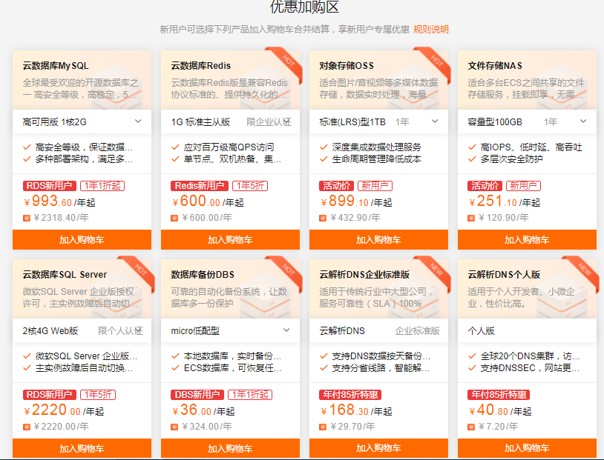Click the HOT ribbon on 对象存储OSS card
Viewport: 604px width, 460px height.
pos(436,61)
